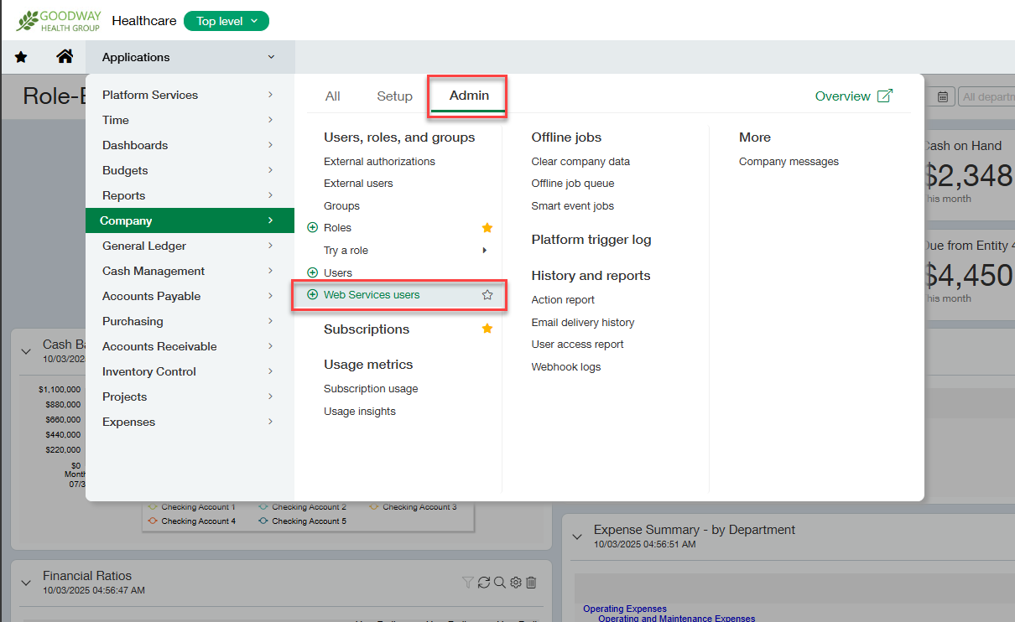
Task: Expand the Try a role submenu
Action: (485, 251)
